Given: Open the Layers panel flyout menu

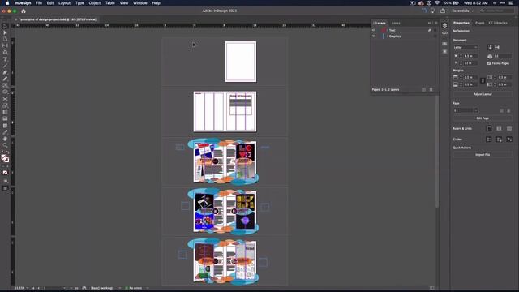Looking at the screenshot, I should (435, 24).
